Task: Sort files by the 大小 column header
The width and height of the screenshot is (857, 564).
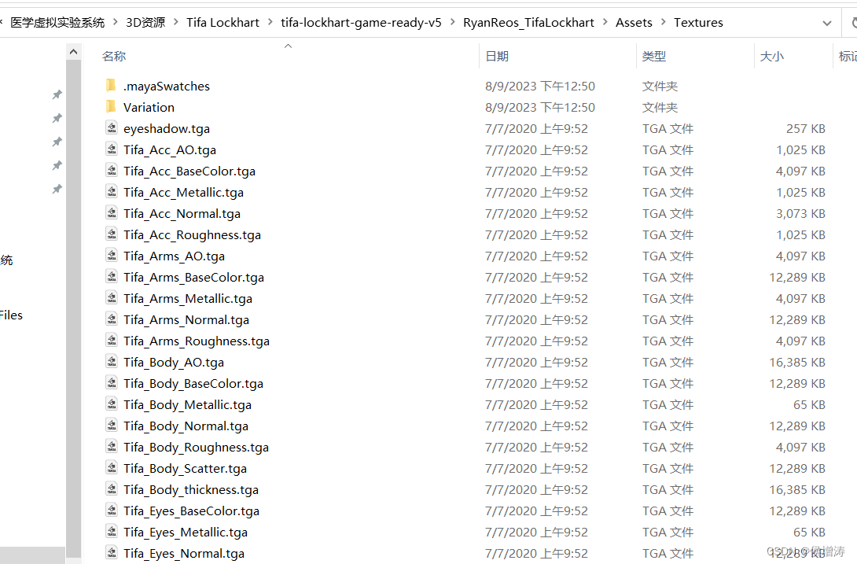Action: point(772,56)
